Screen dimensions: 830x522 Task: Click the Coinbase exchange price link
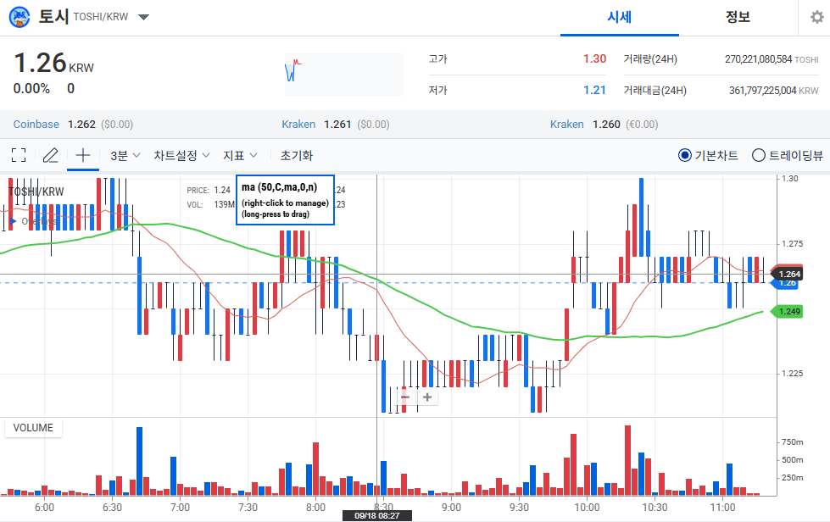click(36, 124)
